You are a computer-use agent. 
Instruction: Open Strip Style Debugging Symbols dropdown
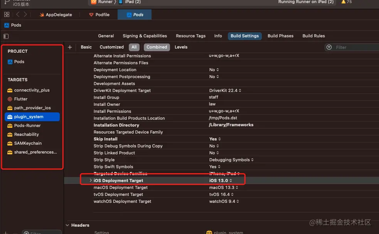[x=231, y=160]
